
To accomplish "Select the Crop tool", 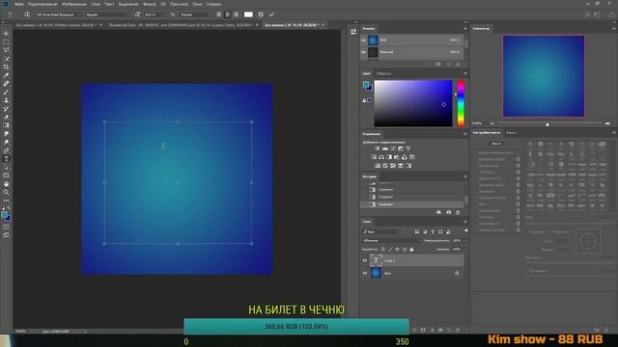I will click(x=6, y=67).
